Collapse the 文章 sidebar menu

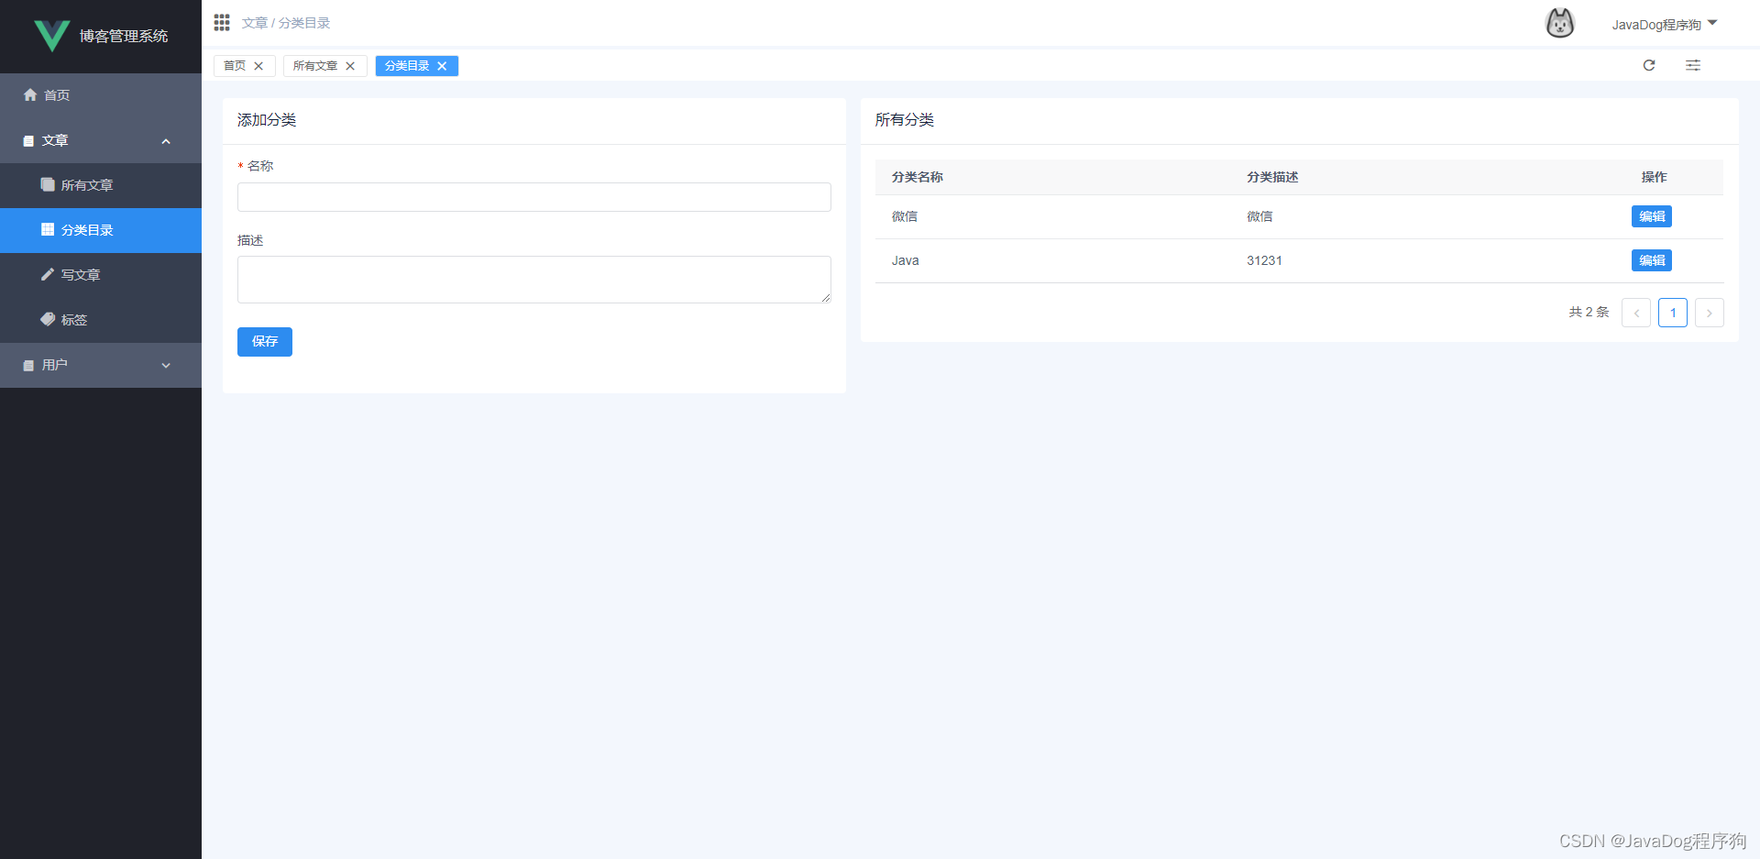pyautogui.click(x=101, y=140)
